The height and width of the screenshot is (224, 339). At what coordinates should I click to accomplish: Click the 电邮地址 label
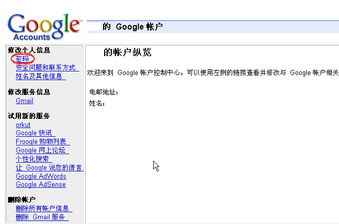pyautogui.click(x=104, y=92)
